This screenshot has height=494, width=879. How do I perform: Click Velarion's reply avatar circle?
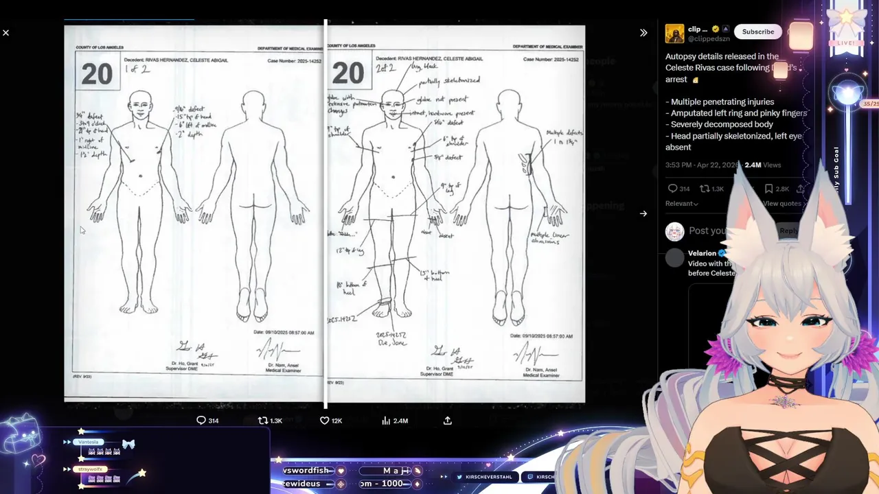click(675, 258)
